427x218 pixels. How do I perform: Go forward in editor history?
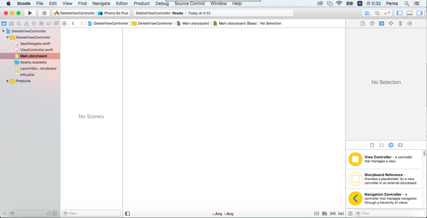[81, 24]
